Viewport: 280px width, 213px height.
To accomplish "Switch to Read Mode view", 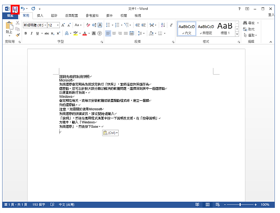I will tap(197, 204).
